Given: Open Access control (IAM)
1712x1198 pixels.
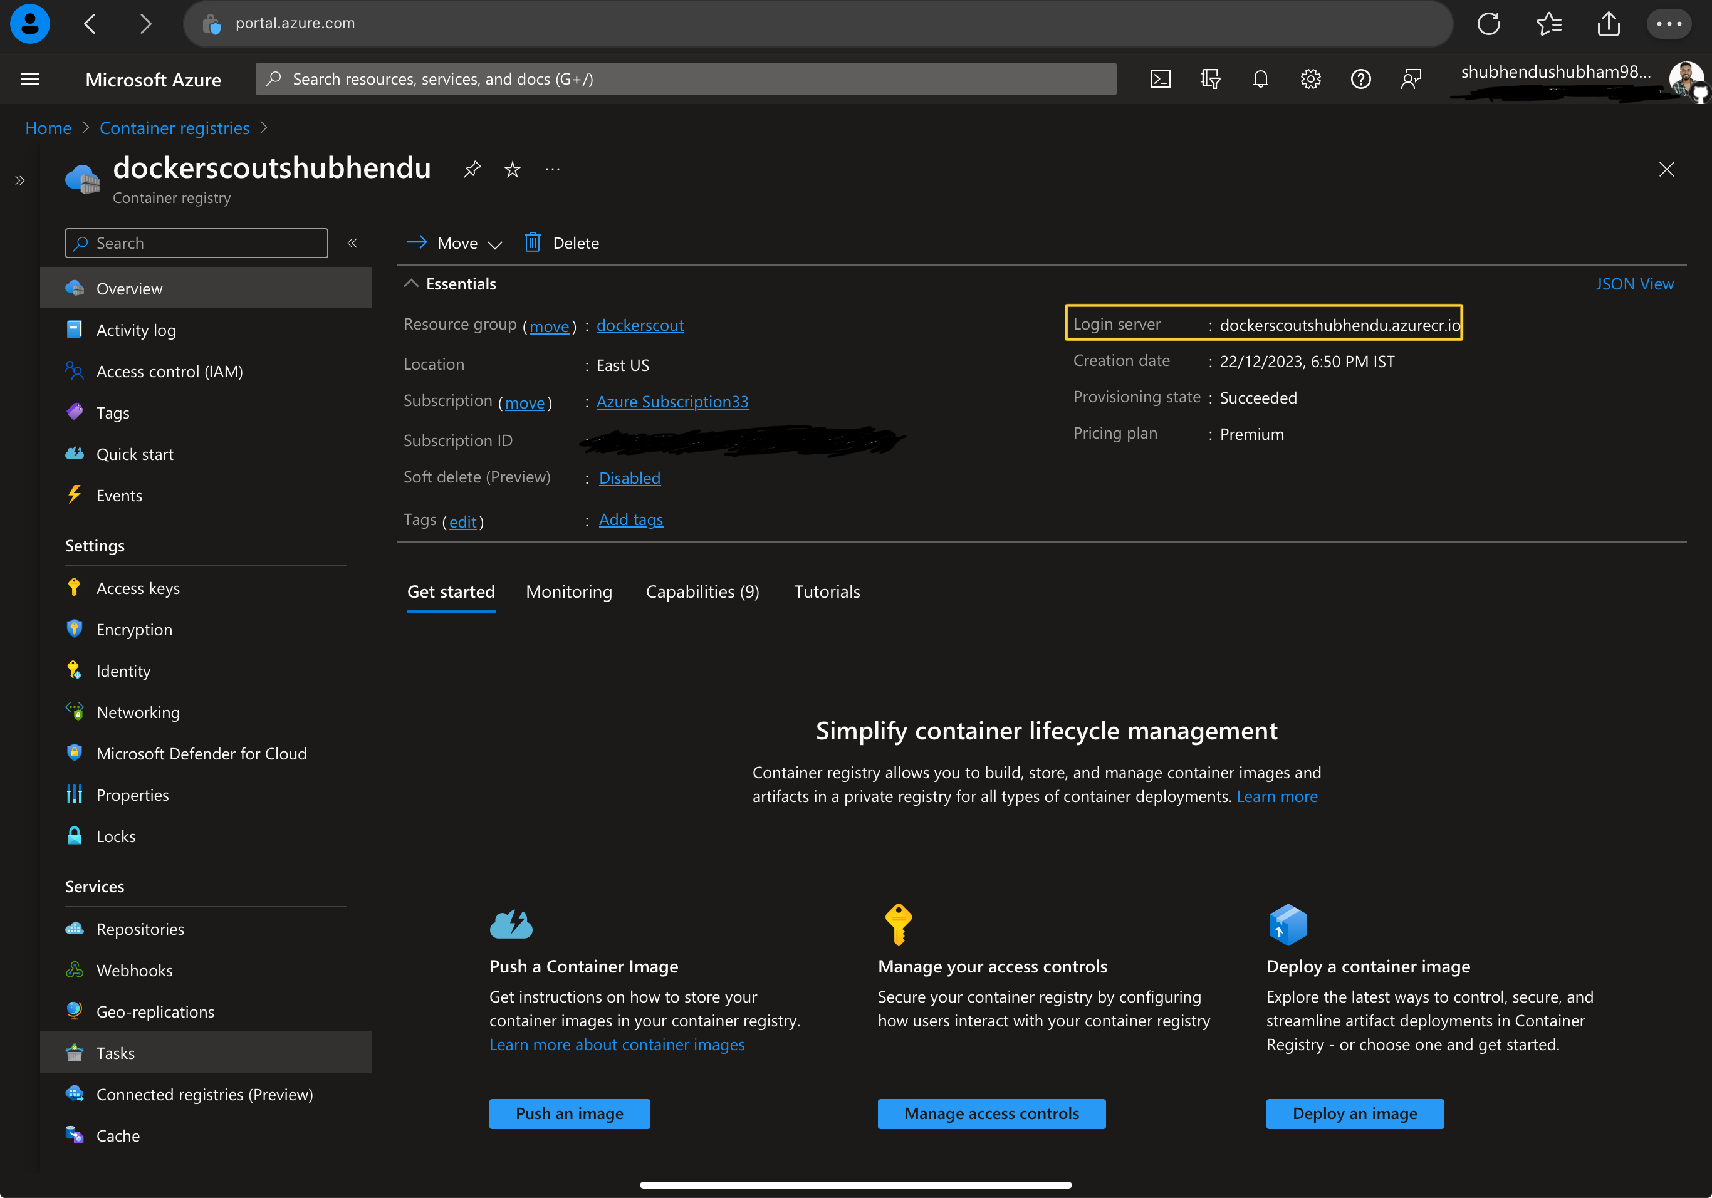Looking at the screenshot, I should [x=206, y=372].
